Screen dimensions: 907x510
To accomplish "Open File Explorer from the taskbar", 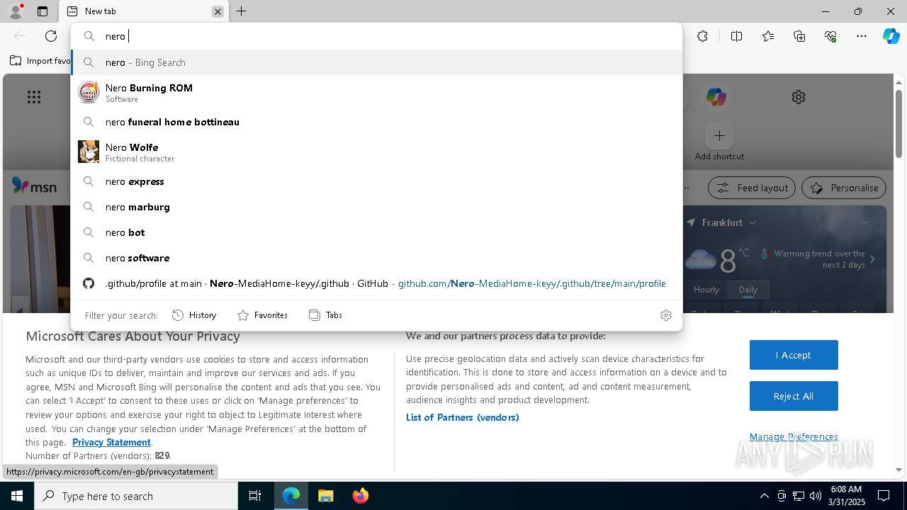I will [325, 496].
